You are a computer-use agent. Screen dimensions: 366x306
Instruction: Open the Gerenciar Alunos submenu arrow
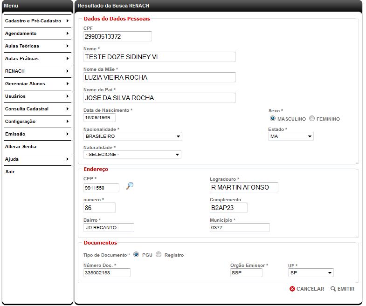pos(68,84)
